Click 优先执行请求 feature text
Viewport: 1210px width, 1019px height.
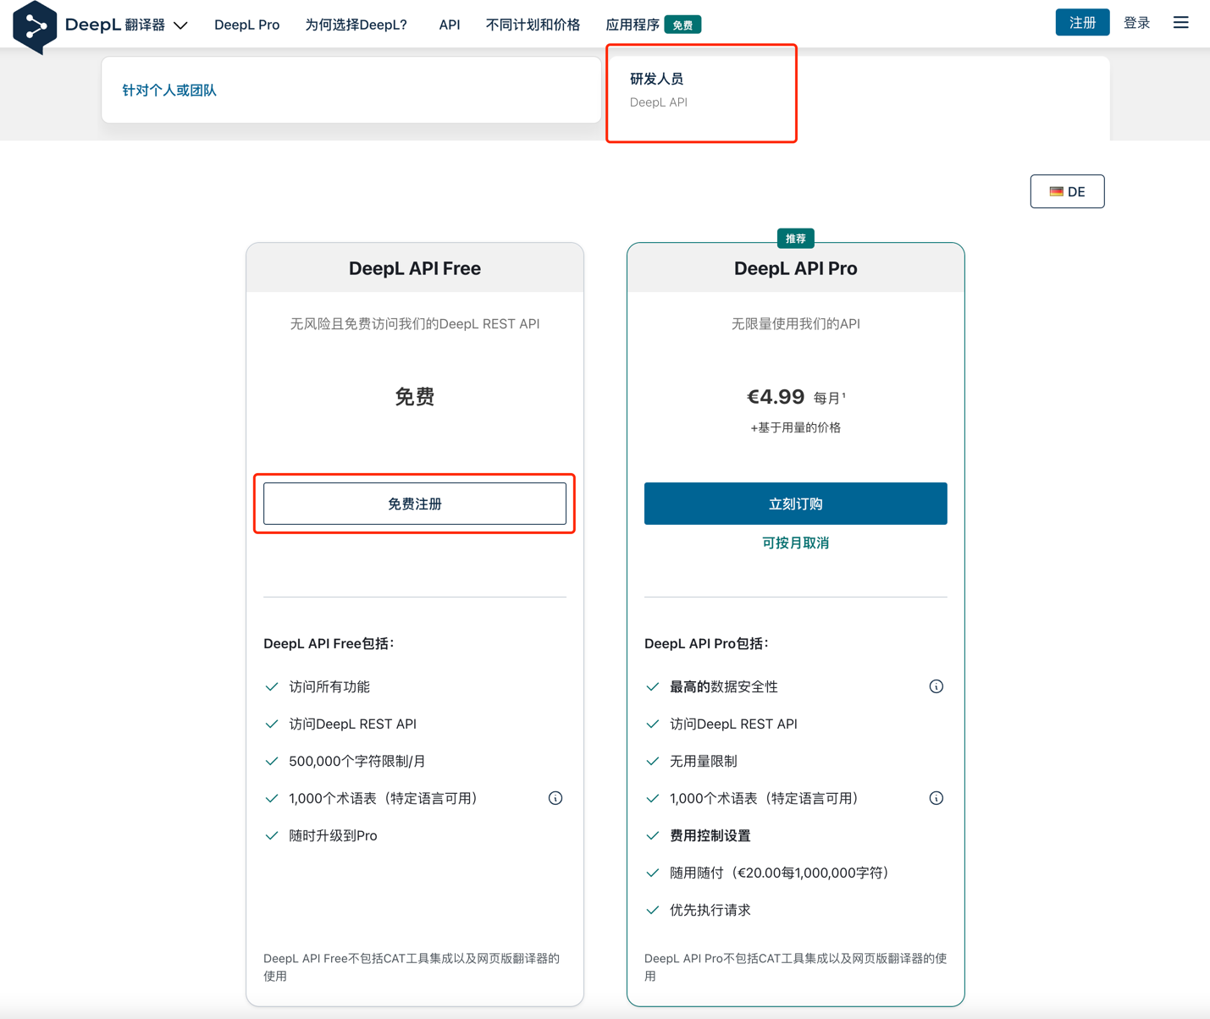710,910
